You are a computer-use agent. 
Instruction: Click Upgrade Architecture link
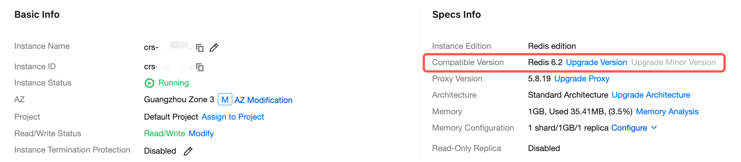point(651,95)
